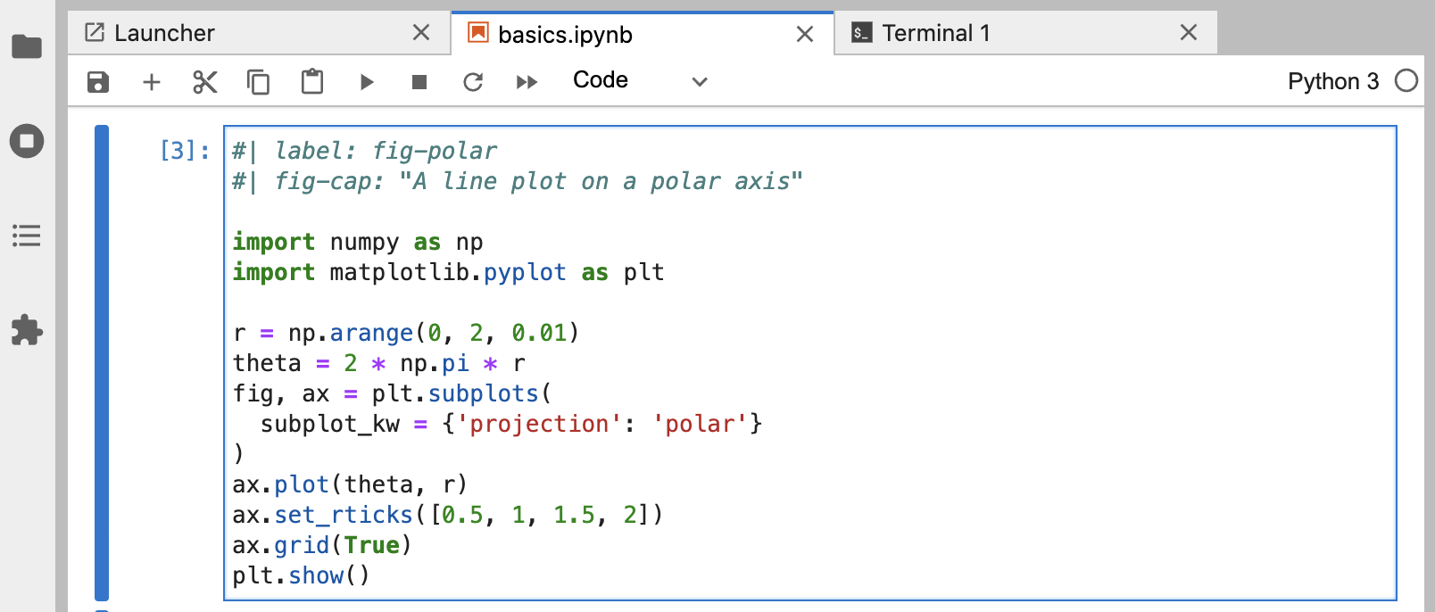This screenshot has width=1435, height=612.
Task: Click the kernel status circle indicator
Action: point(1406,81)
